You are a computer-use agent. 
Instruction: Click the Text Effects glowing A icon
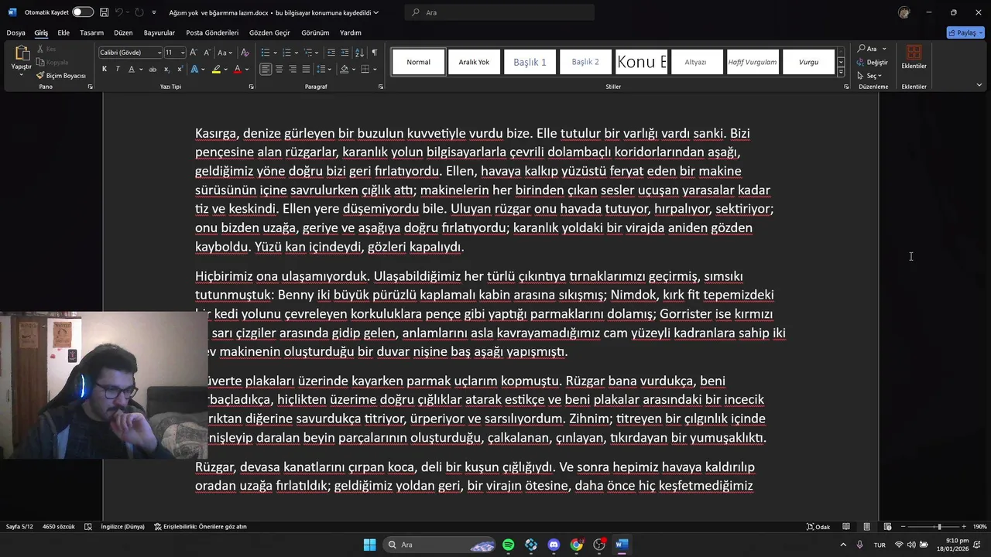click(x=194, y=70)
